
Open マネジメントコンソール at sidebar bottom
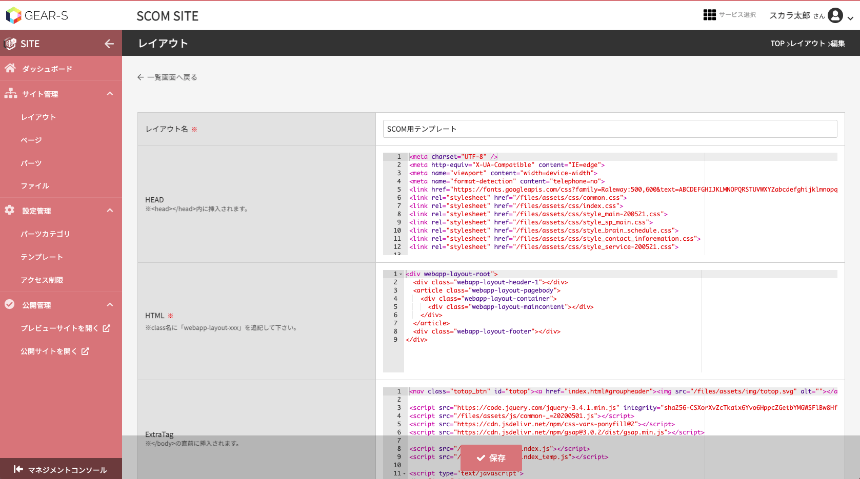[x=61, y=469]
